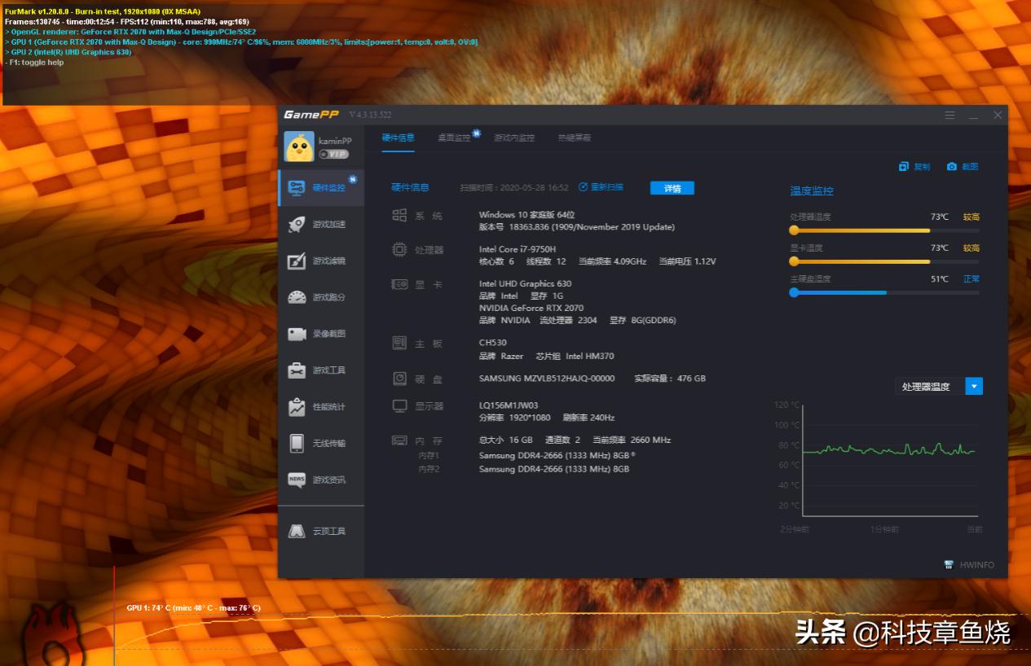Viewport: 1031px width, 666px height.
Task: Click the 截图 screenshot camera button
Action: tap(963, 166)
